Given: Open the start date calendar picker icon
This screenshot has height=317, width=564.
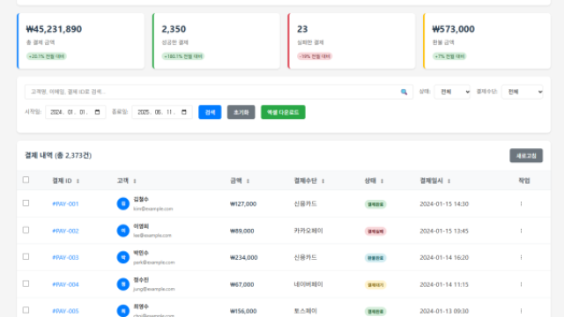Looking at the screenshot, I should [x=97, y=112].
